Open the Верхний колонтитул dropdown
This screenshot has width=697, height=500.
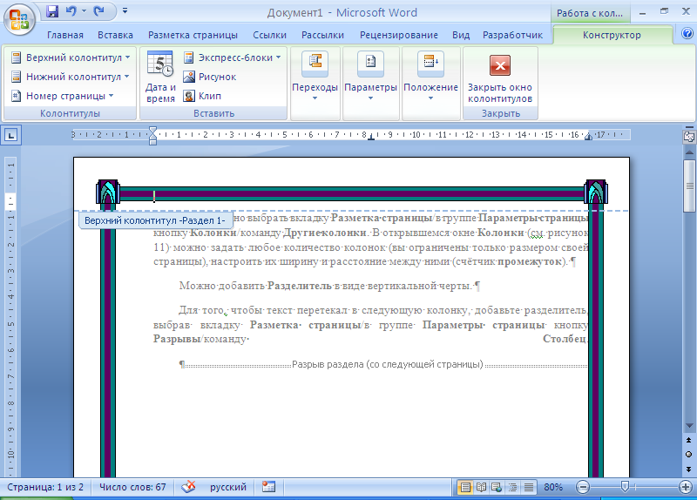coord(71,57)
